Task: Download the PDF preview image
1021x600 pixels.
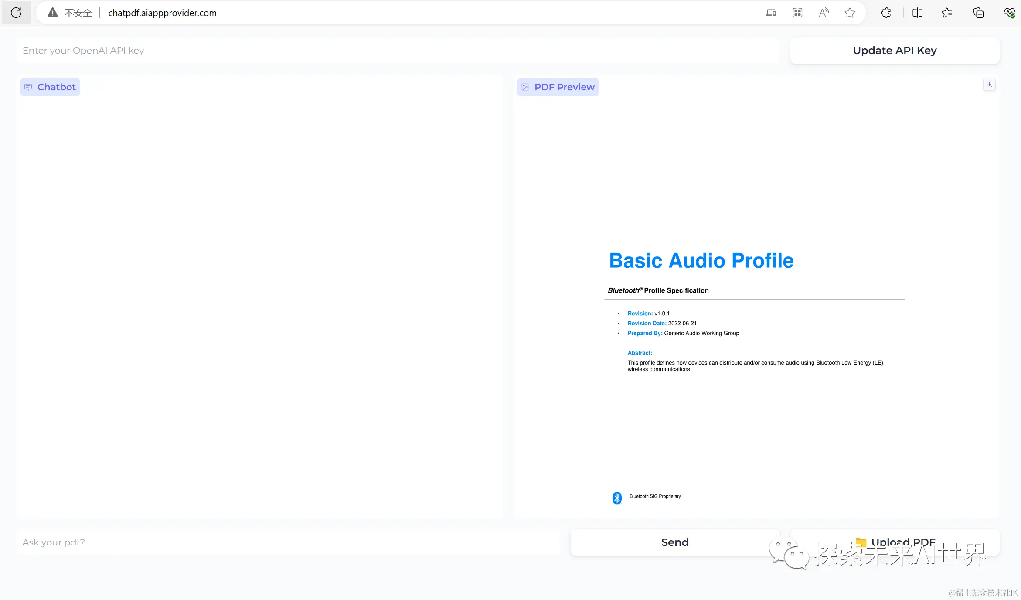Action: [x=989, y=85]
